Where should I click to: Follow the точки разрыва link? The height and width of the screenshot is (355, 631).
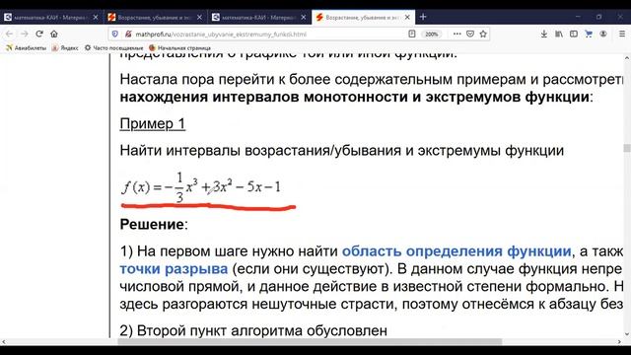(x=174, y=268)
